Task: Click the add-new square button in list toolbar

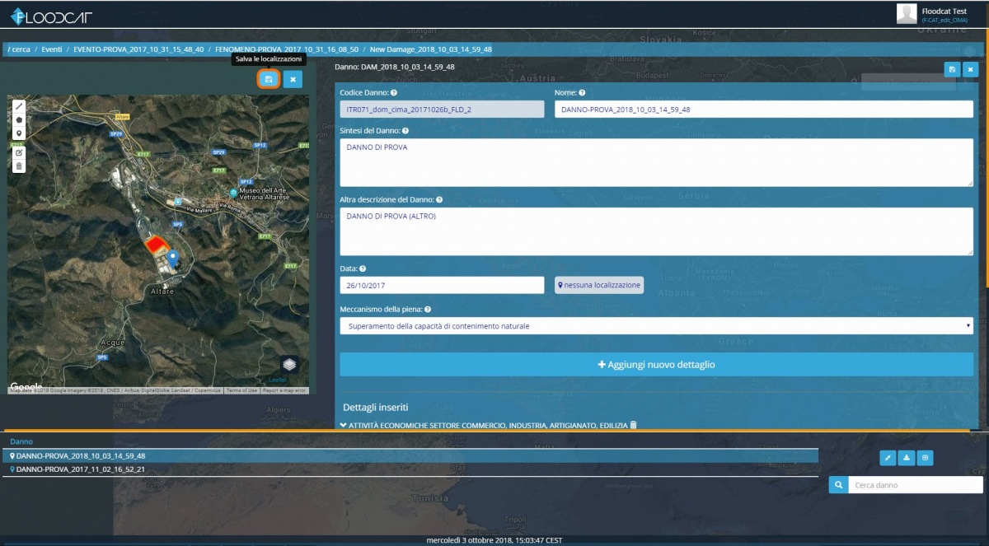Action: tap(925, 458)
